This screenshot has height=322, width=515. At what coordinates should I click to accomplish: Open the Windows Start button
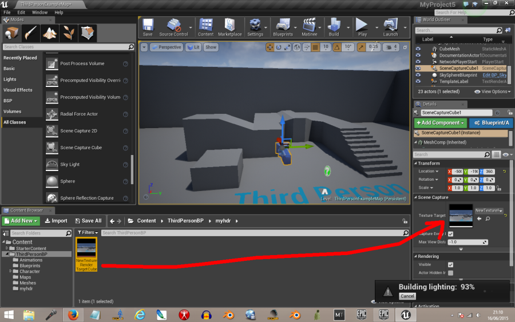click(x=9, y=315)
